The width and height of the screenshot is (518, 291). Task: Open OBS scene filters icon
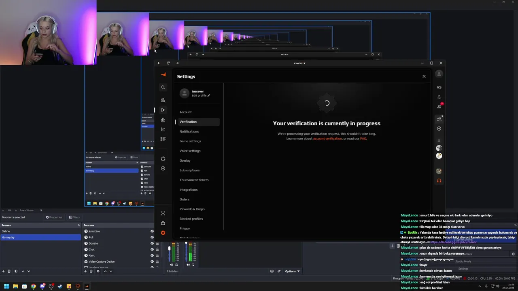tap(16, 271)
